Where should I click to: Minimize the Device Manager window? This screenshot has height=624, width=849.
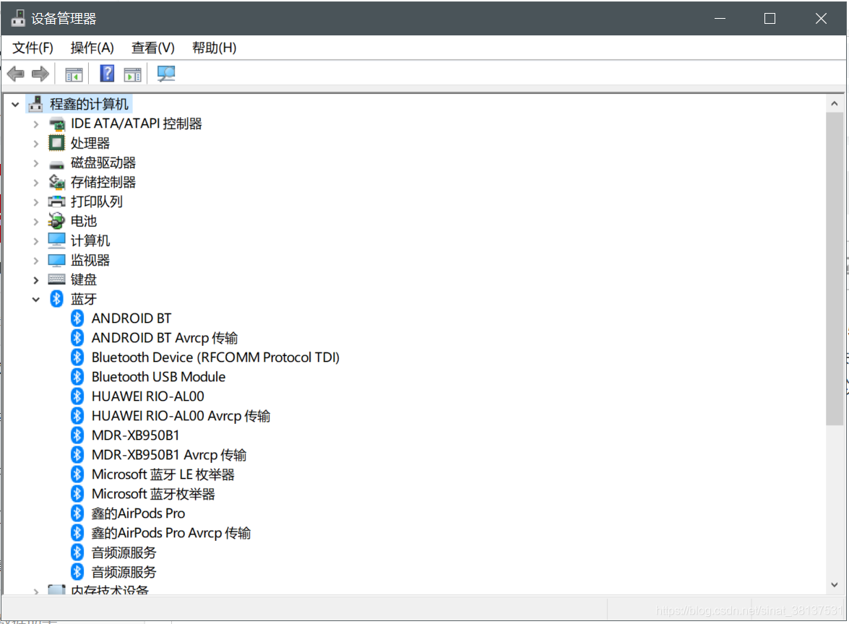720,18
